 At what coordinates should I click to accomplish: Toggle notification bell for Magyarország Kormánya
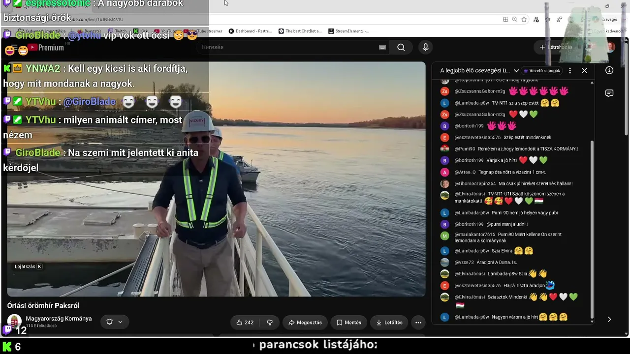coord(115,322)
